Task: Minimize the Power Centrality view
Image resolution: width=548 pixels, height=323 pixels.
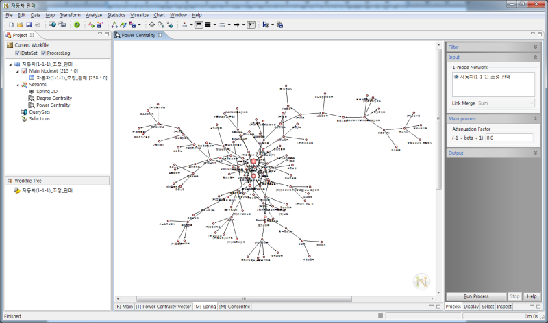Action: point(533,34)
